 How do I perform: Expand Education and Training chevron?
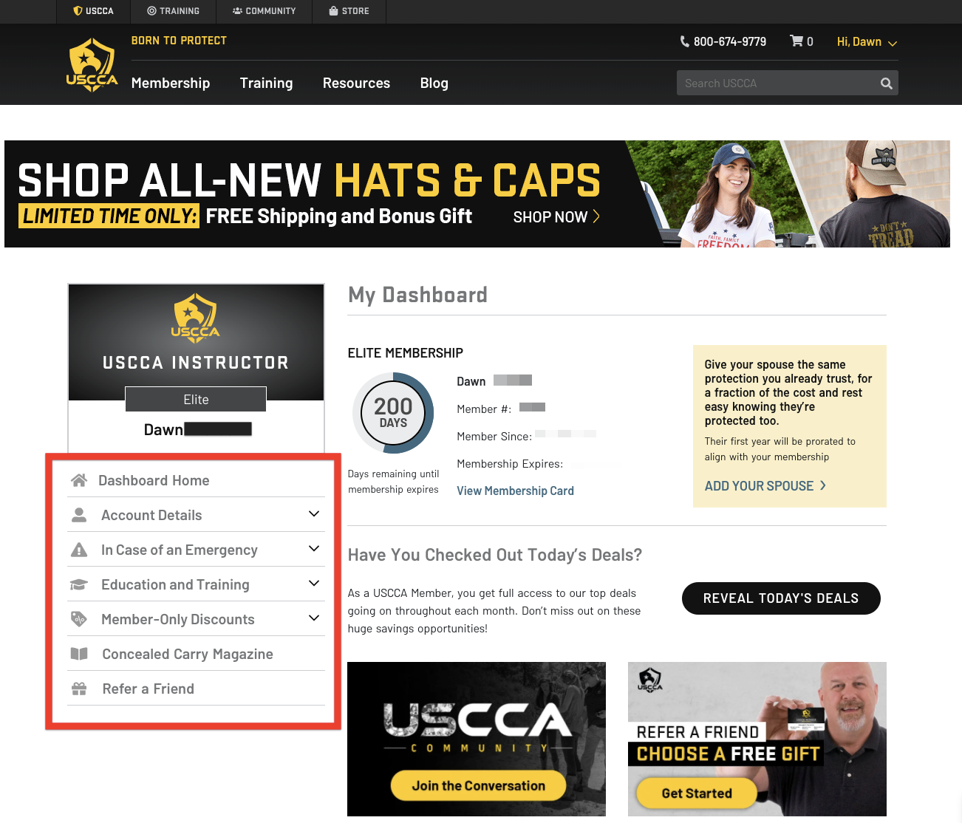[314, 584]
